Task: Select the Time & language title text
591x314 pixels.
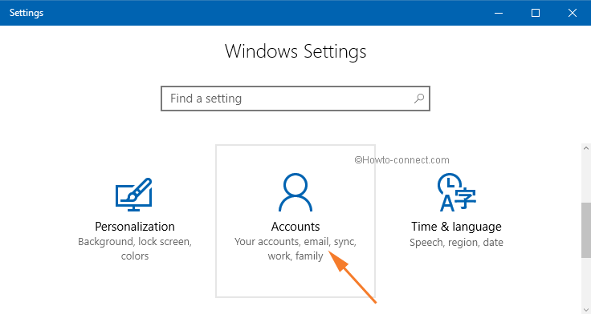Action: click(x=456, y=227)
